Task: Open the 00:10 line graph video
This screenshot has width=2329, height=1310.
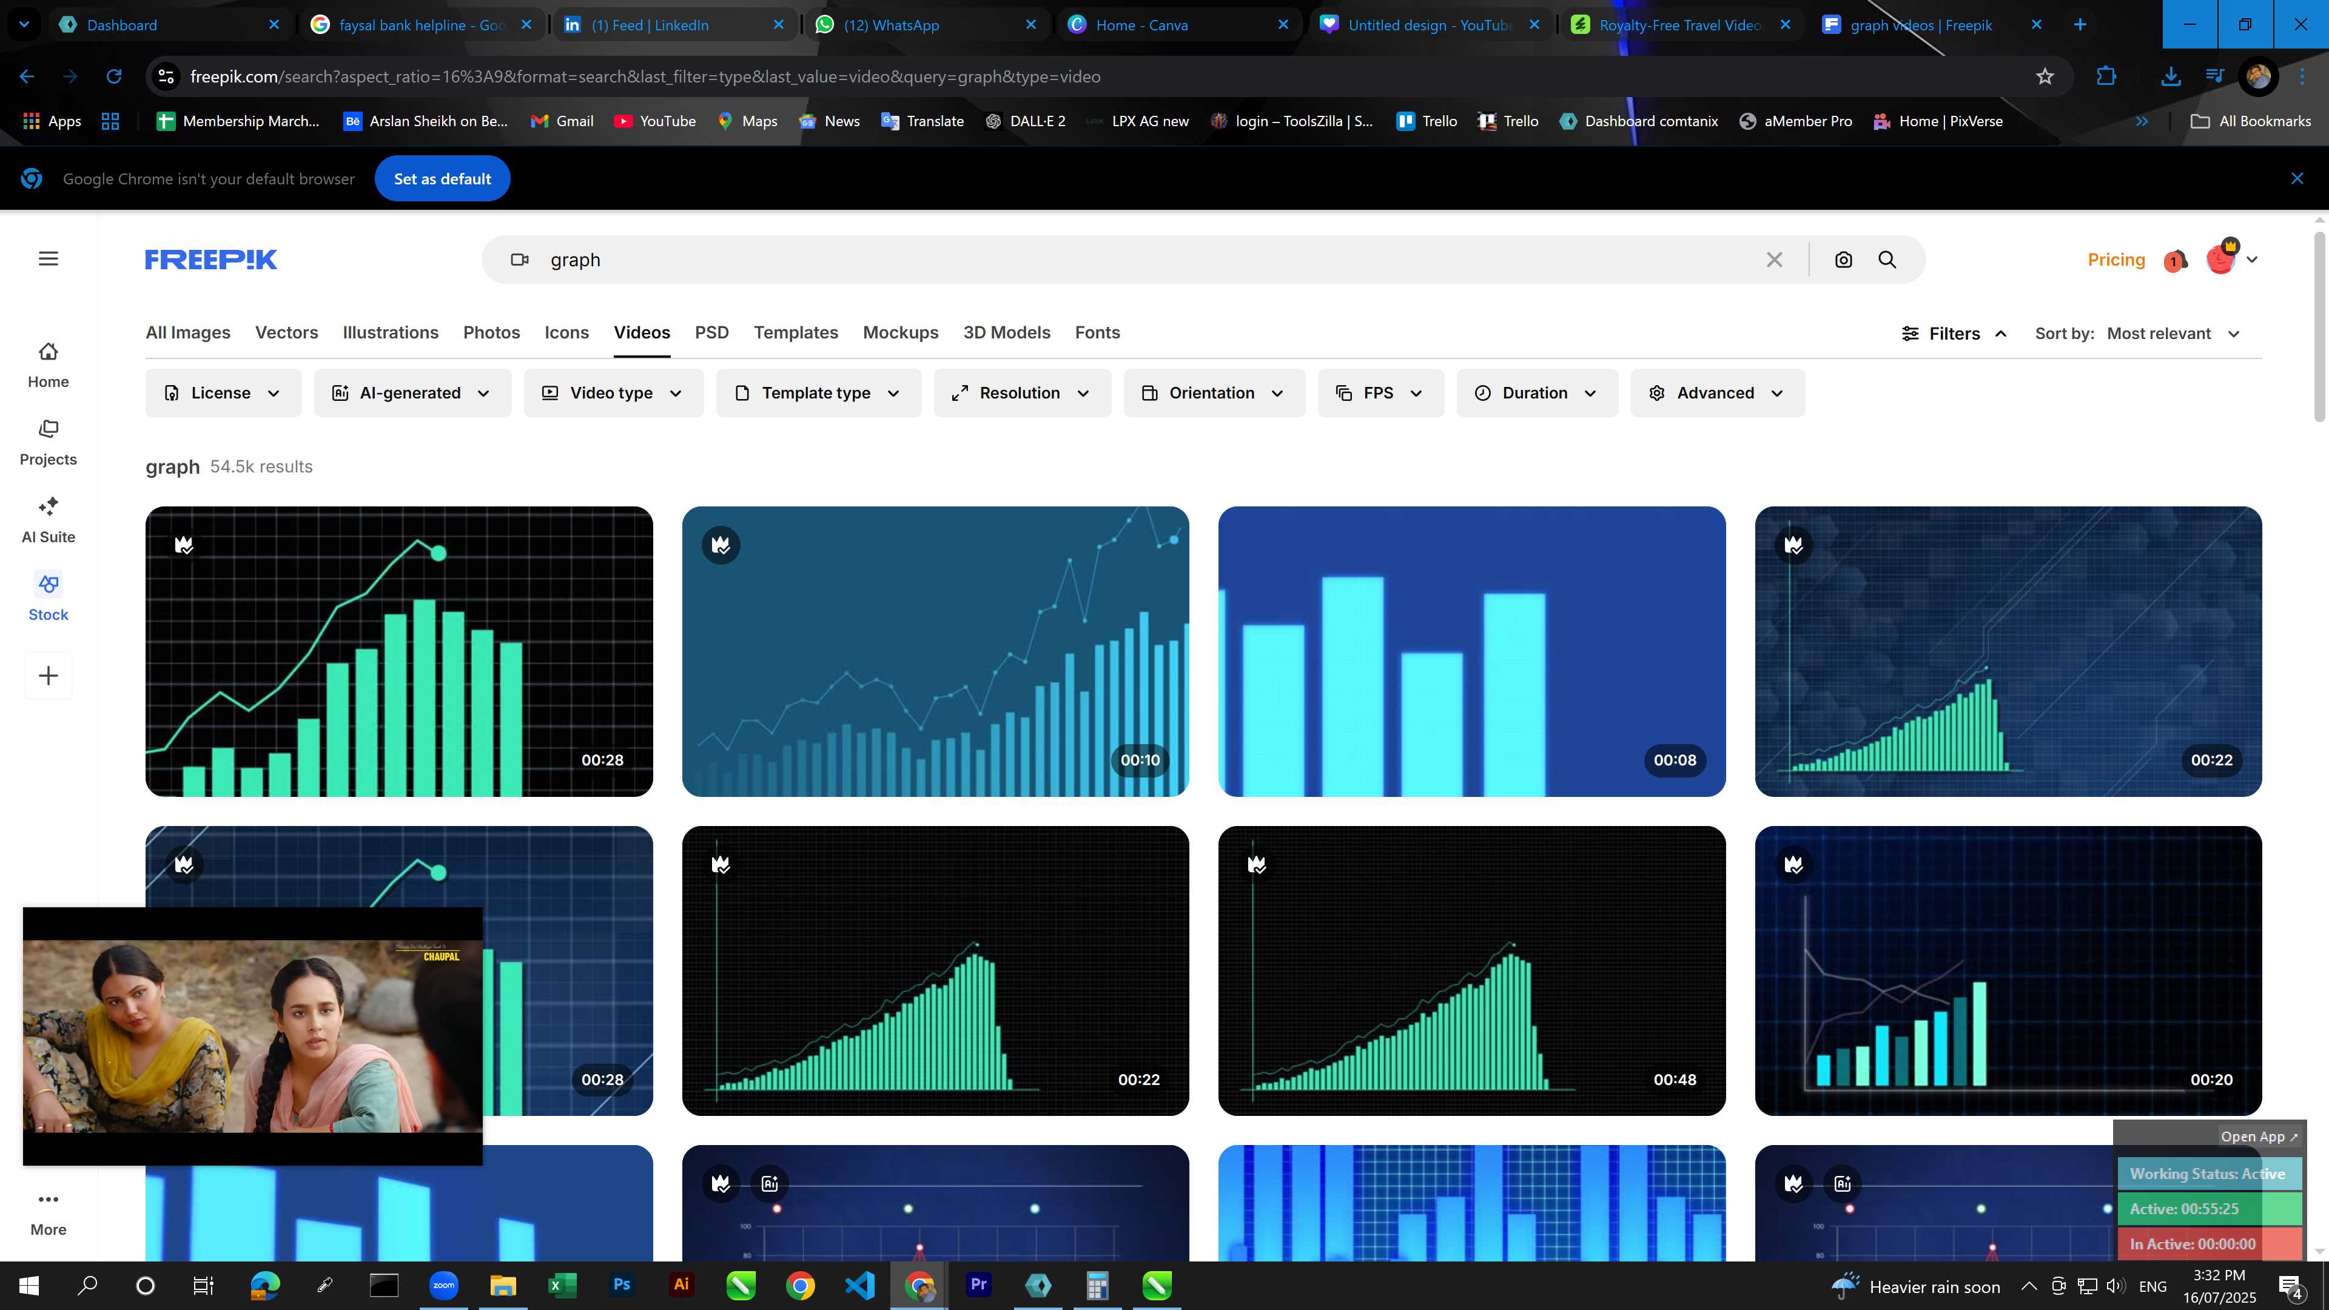Action: pyautogui.click(x=935, y=651)
